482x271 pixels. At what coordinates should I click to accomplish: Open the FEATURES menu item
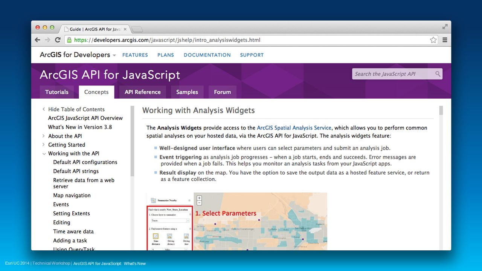click(x=135, y=55)
